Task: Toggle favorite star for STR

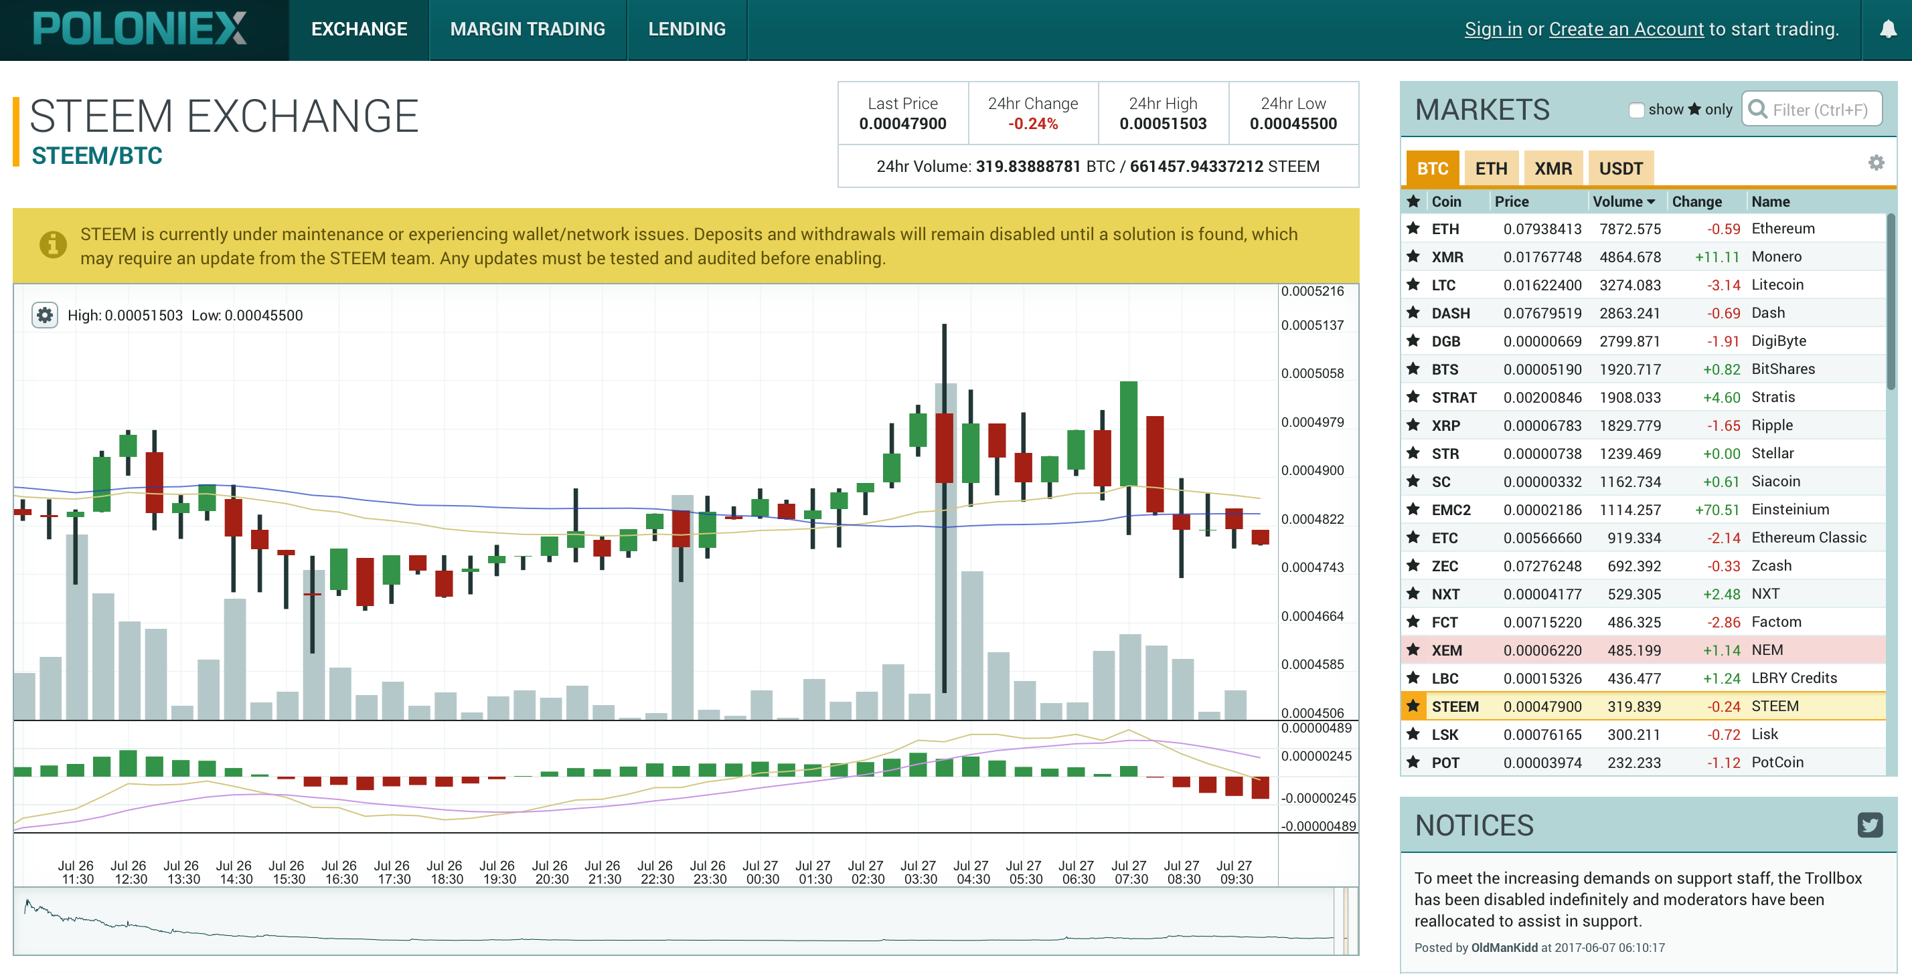Action: pos(1413,454)
